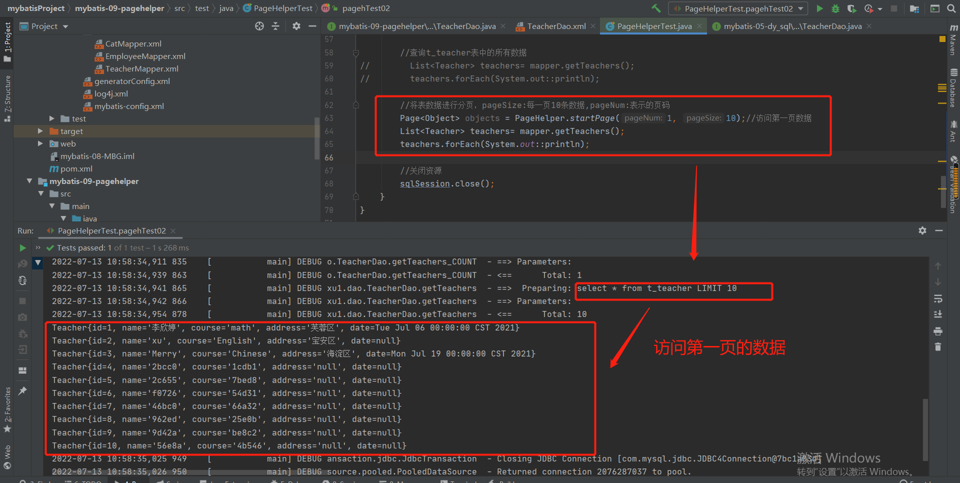Viewport: 960px width, 483px height.
Task: Start debugging with the bug icon
Action: tap(835, 8)
